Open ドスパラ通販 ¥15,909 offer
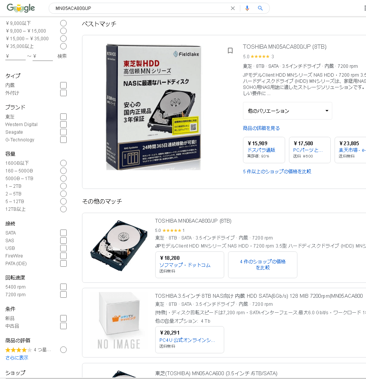The width and height of the screenshot is (366, 379). (x=264, y=150)
